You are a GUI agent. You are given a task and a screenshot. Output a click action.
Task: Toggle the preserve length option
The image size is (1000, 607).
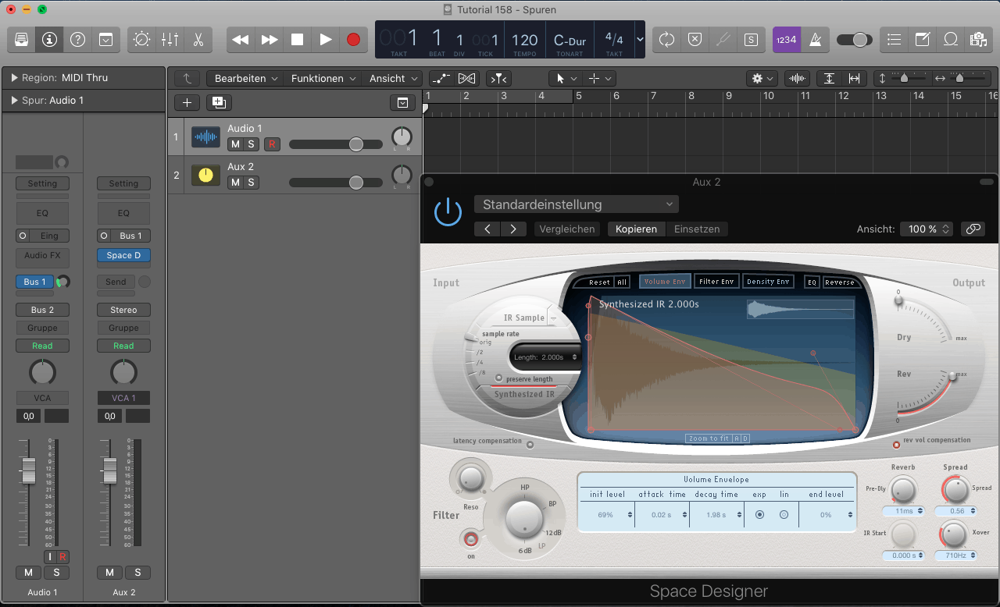click(x=498, y=378)
